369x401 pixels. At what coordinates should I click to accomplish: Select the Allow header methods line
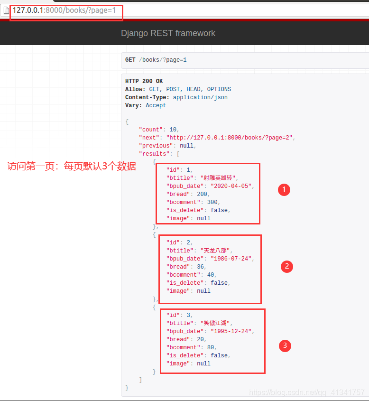(x=178, y=89)
